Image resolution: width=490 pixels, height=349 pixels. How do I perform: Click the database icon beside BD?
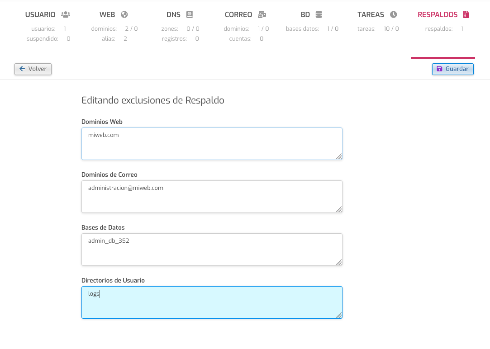tap(319, 14)
